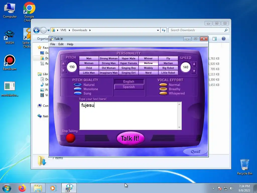Set pitch quality to Natural

pyautogui.click(x=78, y=85)
